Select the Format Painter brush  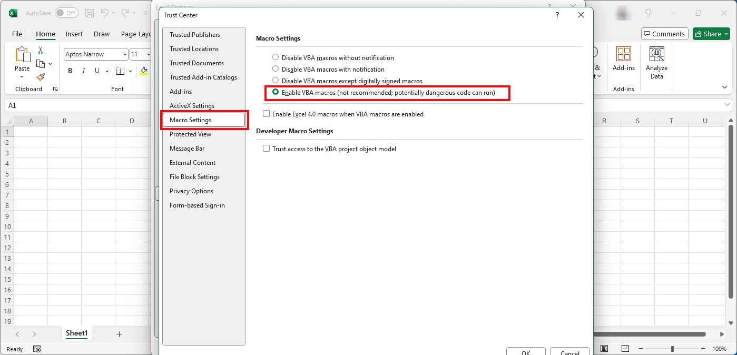point(41,77)
